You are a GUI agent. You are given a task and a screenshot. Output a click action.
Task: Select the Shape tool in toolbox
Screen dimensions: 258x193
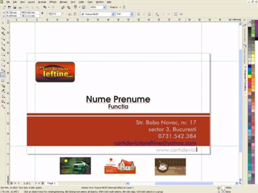[3, 28]
